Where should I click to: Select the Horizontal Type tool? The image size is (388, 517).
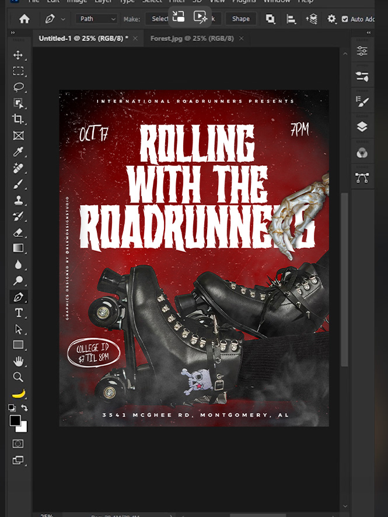tap(18, 313)
